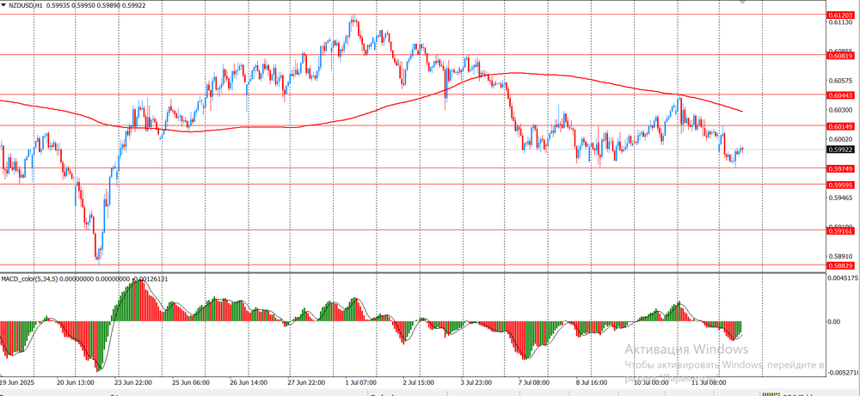Image resolution: width=860 pixels, height=396 pixels.
Task: Click the Windows activation watermark text
Action: [x=686, y=350]
